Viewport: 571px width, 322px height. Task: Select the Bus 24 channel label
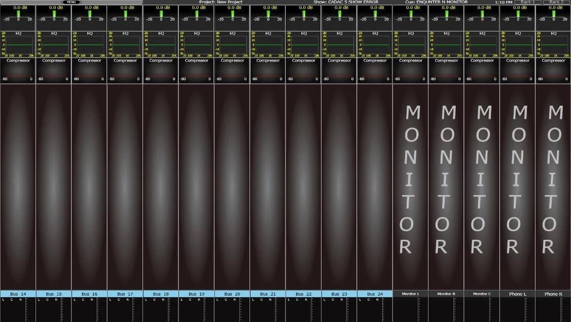(375, 294)
